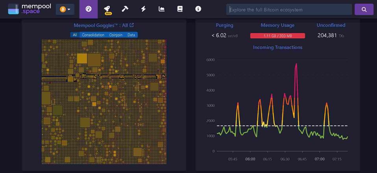The height and width of the screenshot is (173, 377).
Task: Open the Documentation book icon
Action: pos(180,9)
